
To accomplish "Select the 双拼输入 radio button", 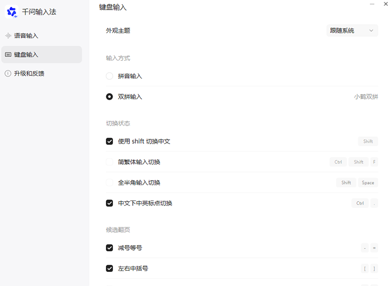I will coord(110,97).
